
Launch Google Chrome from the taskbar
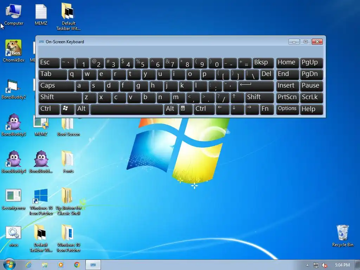pyautogui.click(x=77, y=265)
